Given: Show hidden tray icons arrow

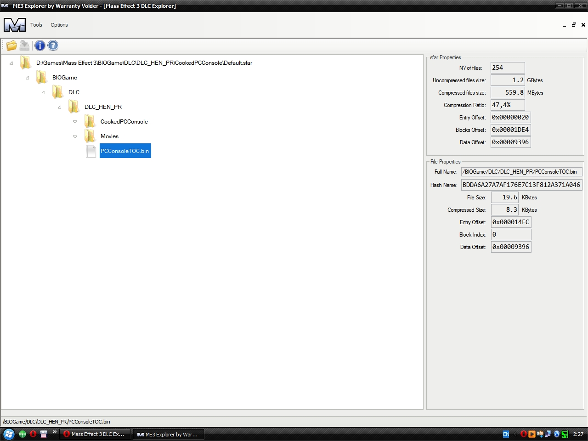Looking at the screenshot, I should pos(515,434).
